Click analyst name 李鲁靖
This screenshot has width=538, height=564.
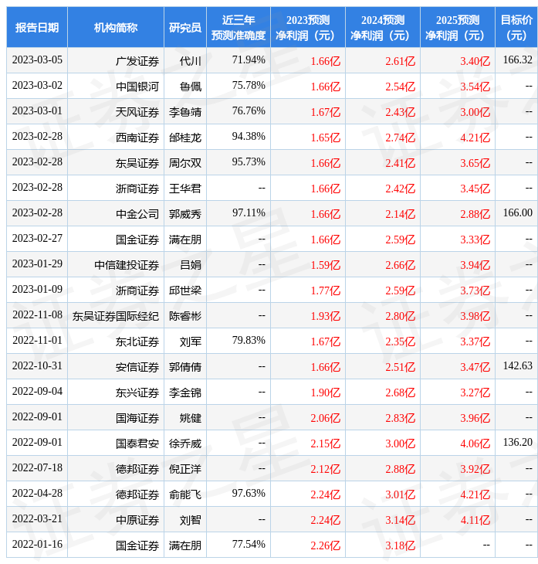185,112
